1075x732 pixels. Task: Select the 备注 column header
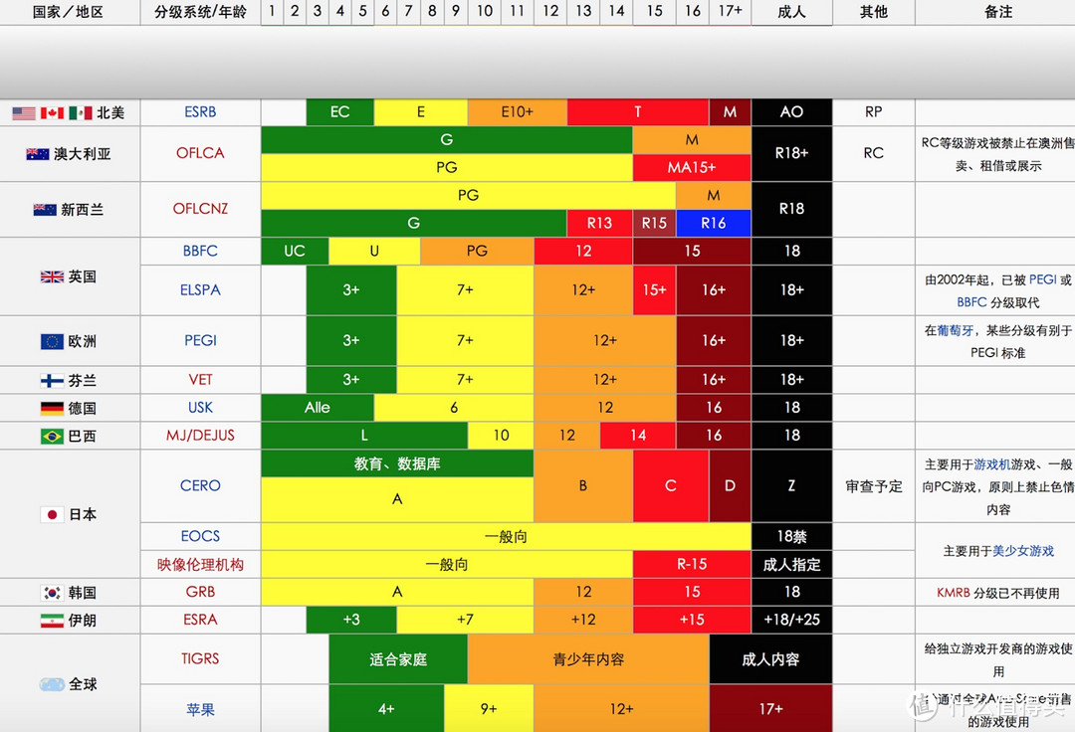(x=995, y=12)
